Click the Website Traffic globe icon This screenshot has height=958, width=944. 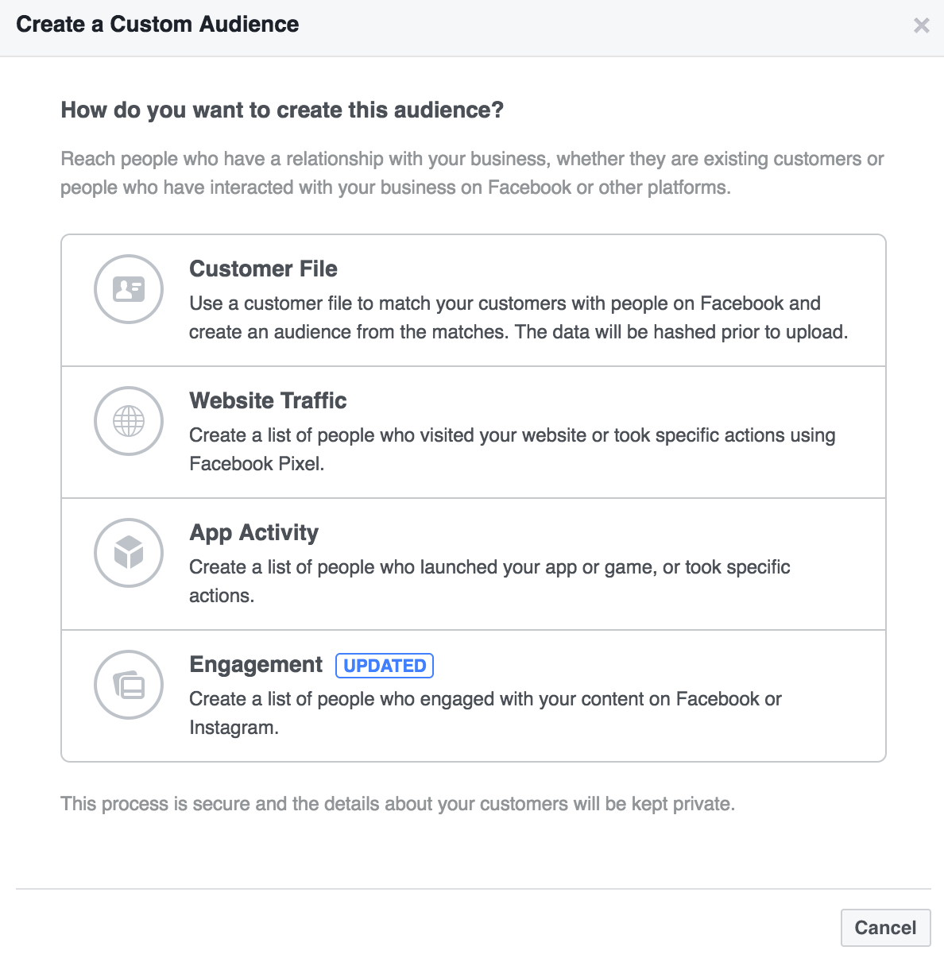pyautogui.click(x=129, y=421)
